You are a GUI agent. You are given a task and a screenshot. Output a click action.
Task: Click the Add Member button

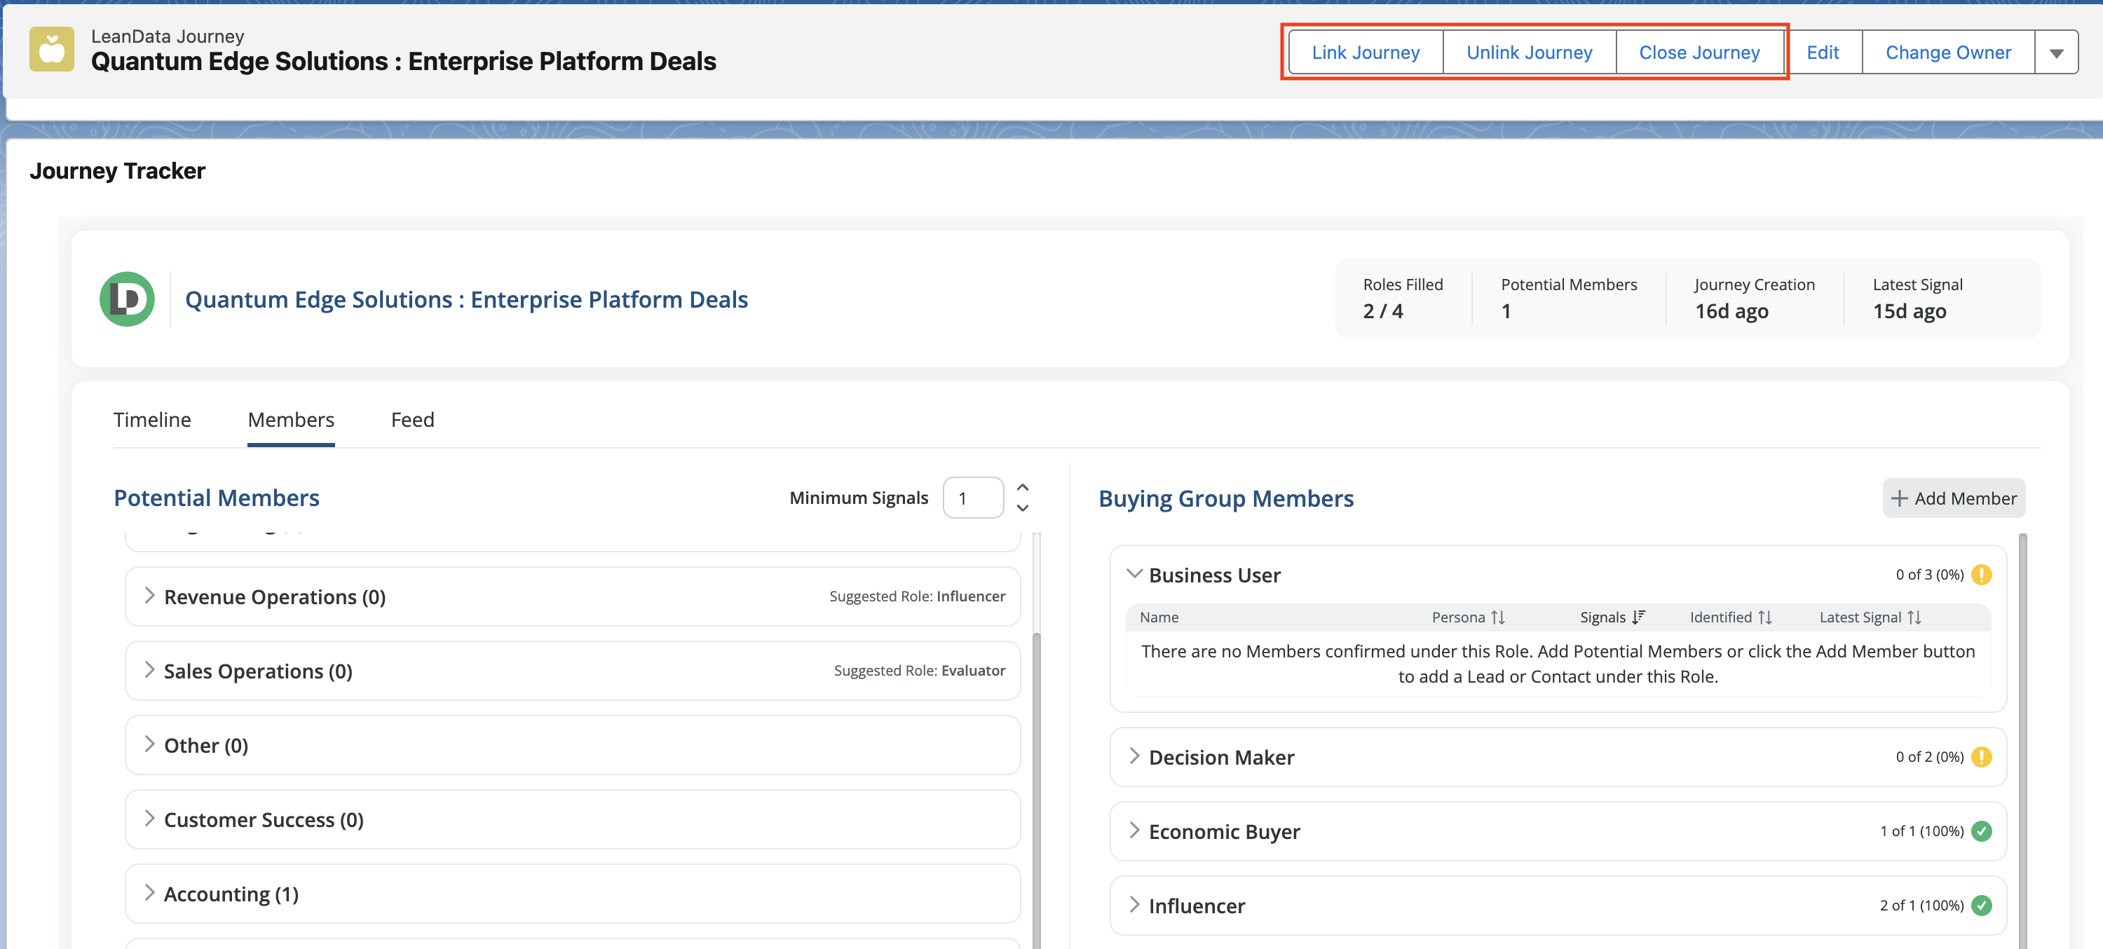1953,498
